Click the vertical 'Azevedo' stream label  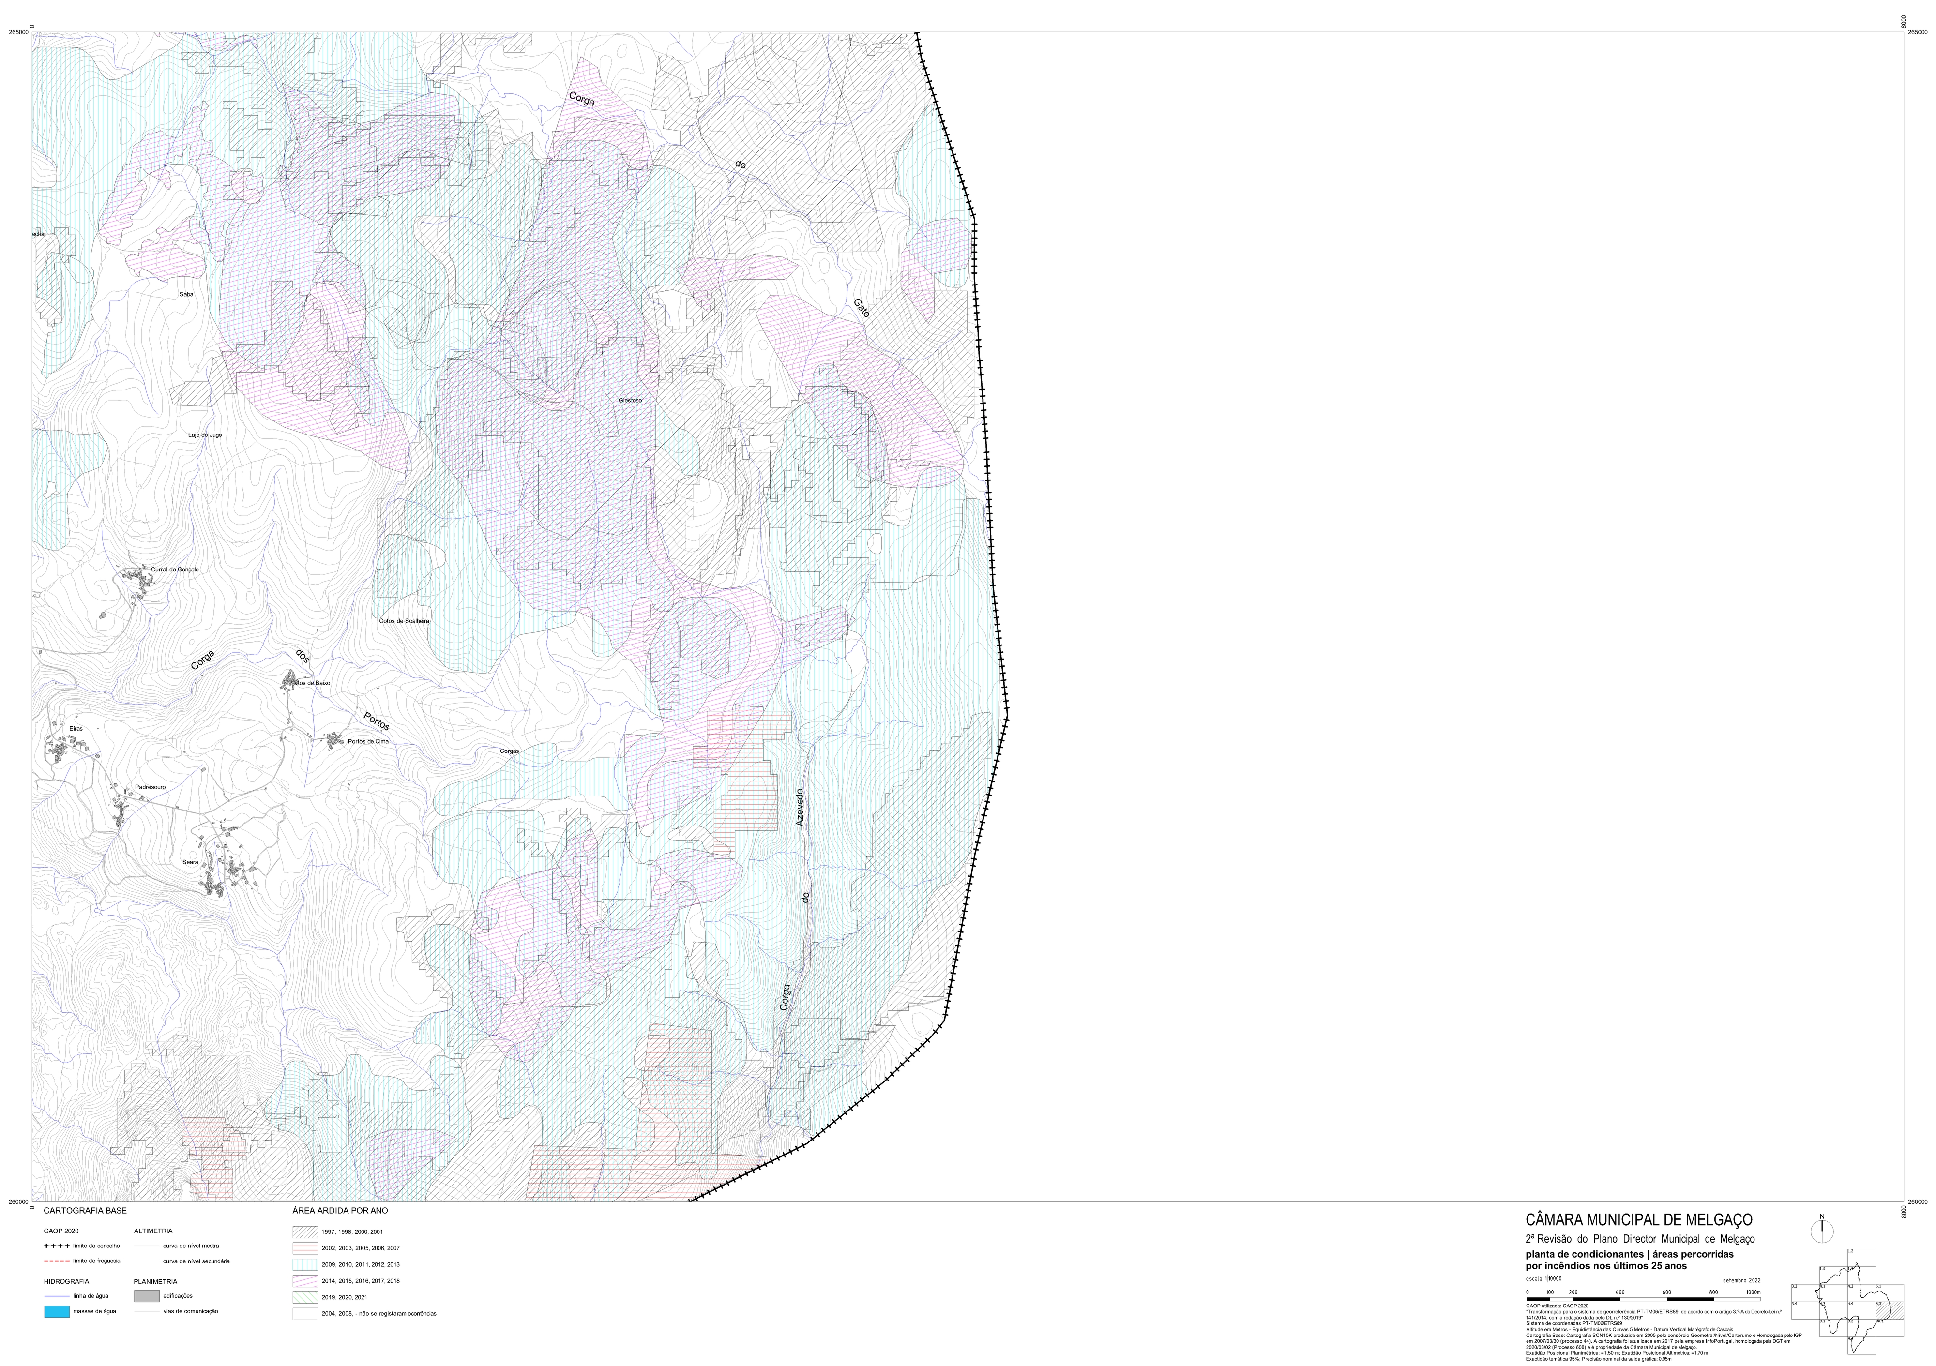pyautogui.click(x=800, y=807)
